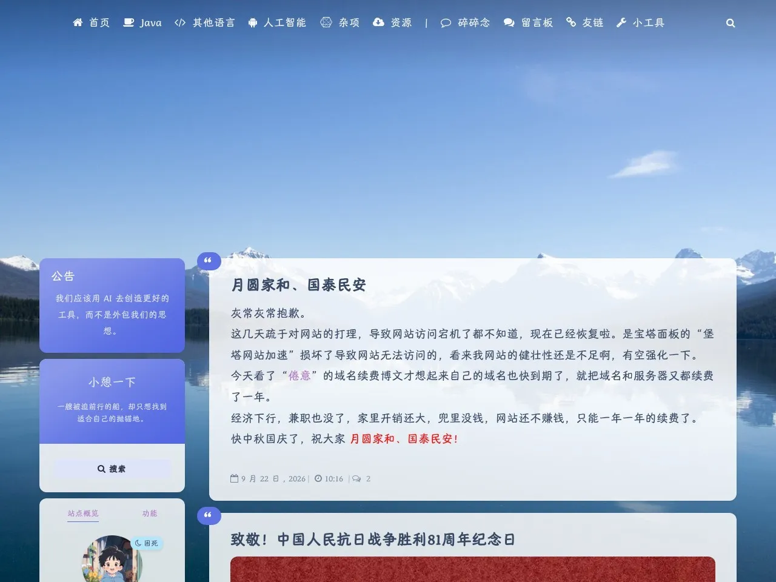This screenshot has width=776, height=582.
Task: Visit the 留言板 comments icon
Action: coord(509,23)
